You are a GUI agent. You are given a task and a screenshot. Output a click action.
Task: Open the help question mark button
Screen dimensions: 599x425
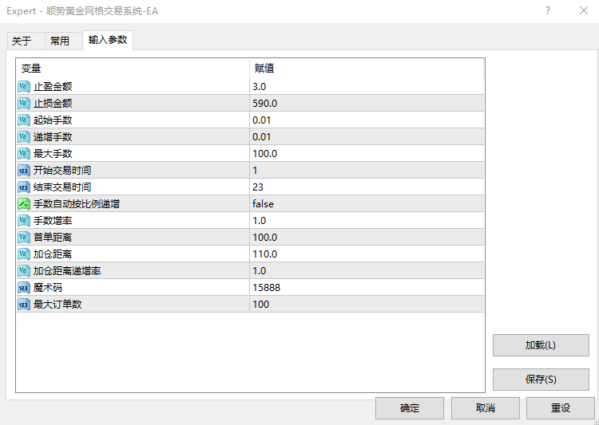coord(548,10)
